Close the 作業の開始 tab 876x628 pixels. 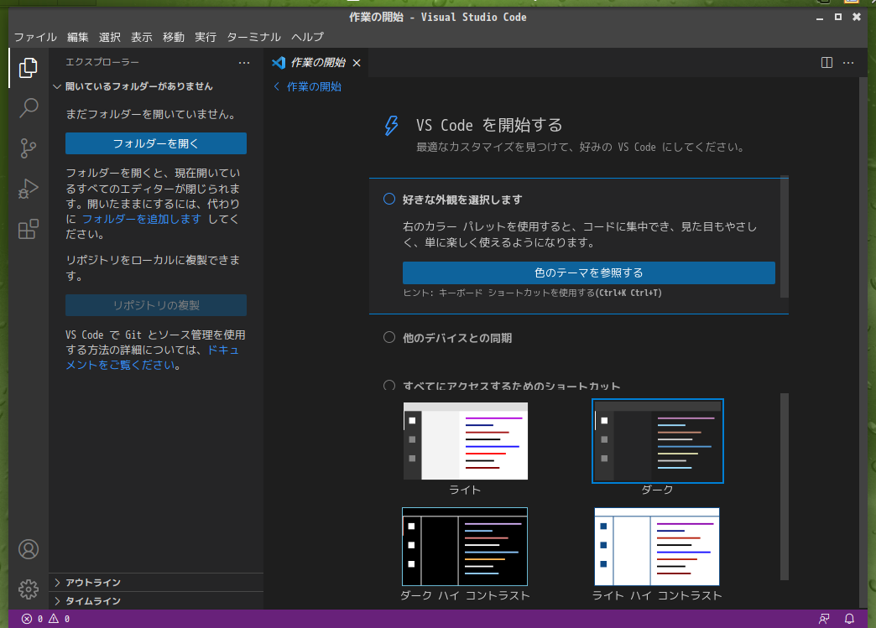[x=357, y=63]
